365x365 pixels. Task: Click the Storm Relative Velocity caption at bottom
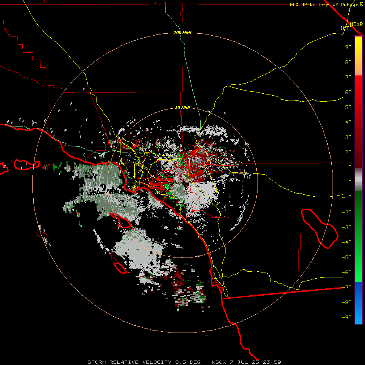click(184, 362)
